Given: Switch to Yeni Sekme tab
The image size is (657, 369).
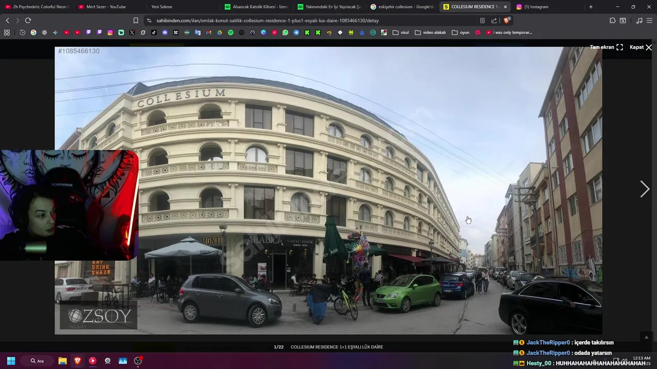Looking at the screenshot, I should click(183, 7).
